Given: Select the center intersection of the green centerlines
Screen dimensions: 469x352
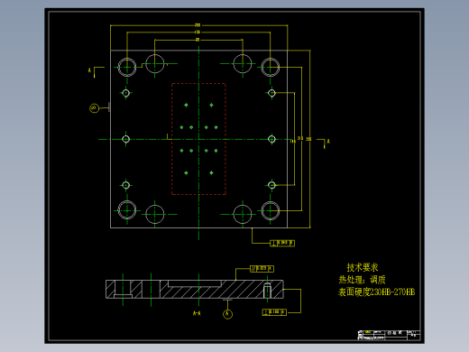Looking at the screenshot, I should [x=198, y=139].
